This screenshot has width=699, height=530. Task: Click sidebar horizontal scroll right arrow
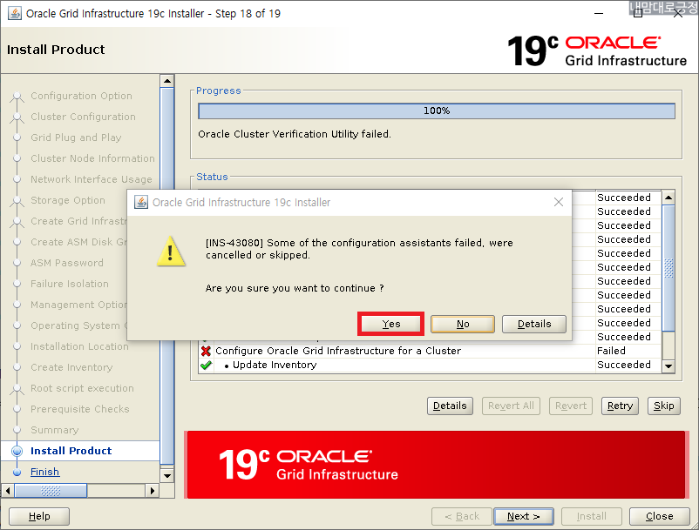point(153,491)
